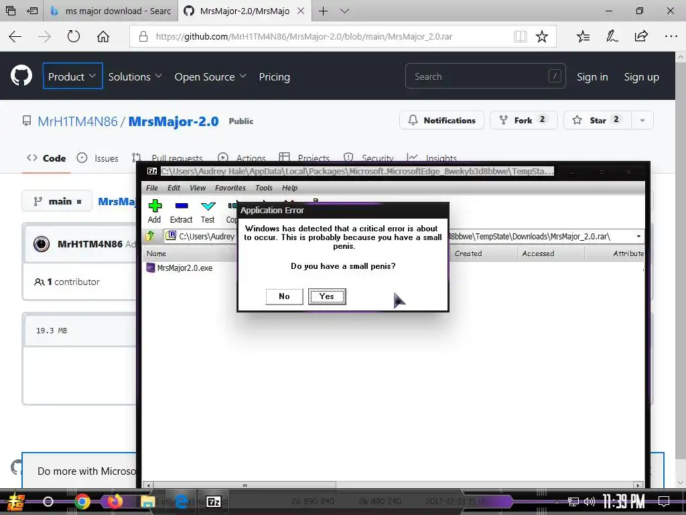This screenshot has height=515, width=686.
Task: Expand the Open Source dropdown
Action: click(210, 76)
